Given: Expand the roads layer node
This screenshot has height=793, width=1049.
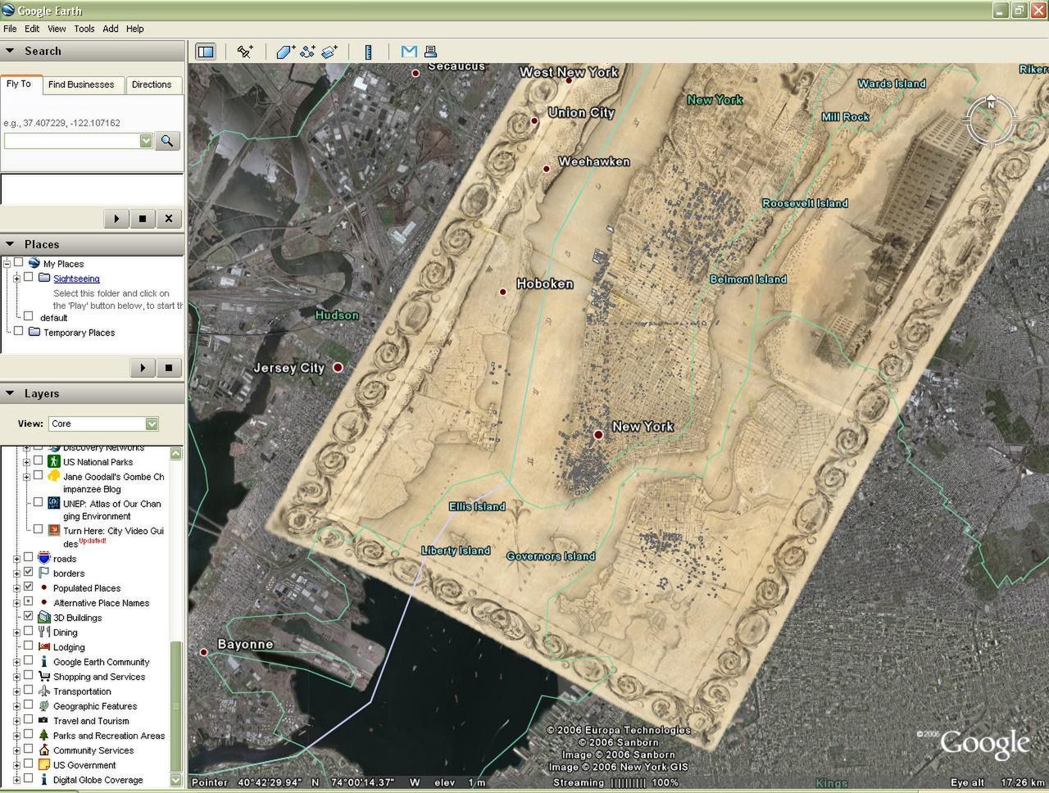Looking at the screenshot, I should tap(16, 559).
